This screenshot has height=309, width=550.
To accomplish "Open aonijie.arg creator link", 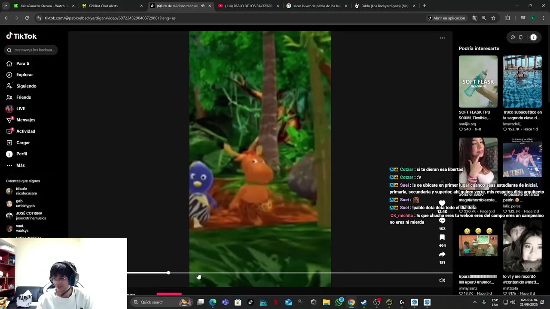I will point(467,124).
